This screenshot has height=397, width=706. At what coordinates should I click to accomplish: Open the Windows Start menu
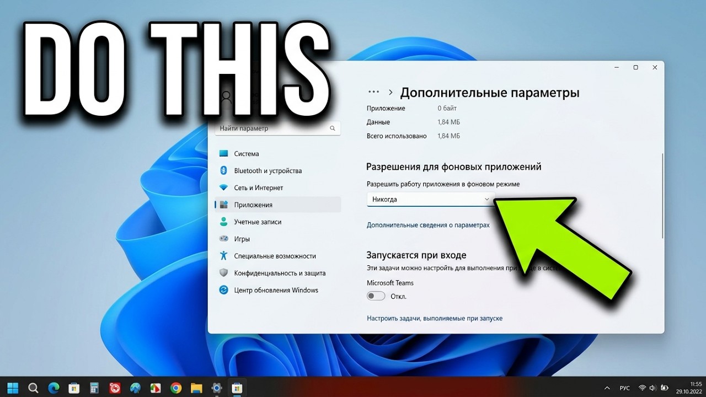click(x=12, y=388)
